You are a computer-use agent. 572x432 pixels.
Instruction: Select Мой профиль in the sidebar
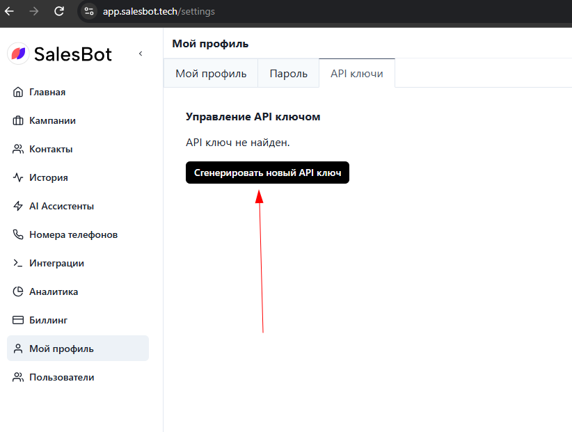pyautogui.click(x=78, y=349)
